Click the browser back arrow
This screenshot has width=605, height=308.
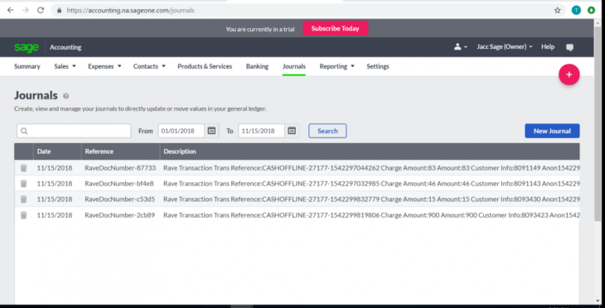11,11
